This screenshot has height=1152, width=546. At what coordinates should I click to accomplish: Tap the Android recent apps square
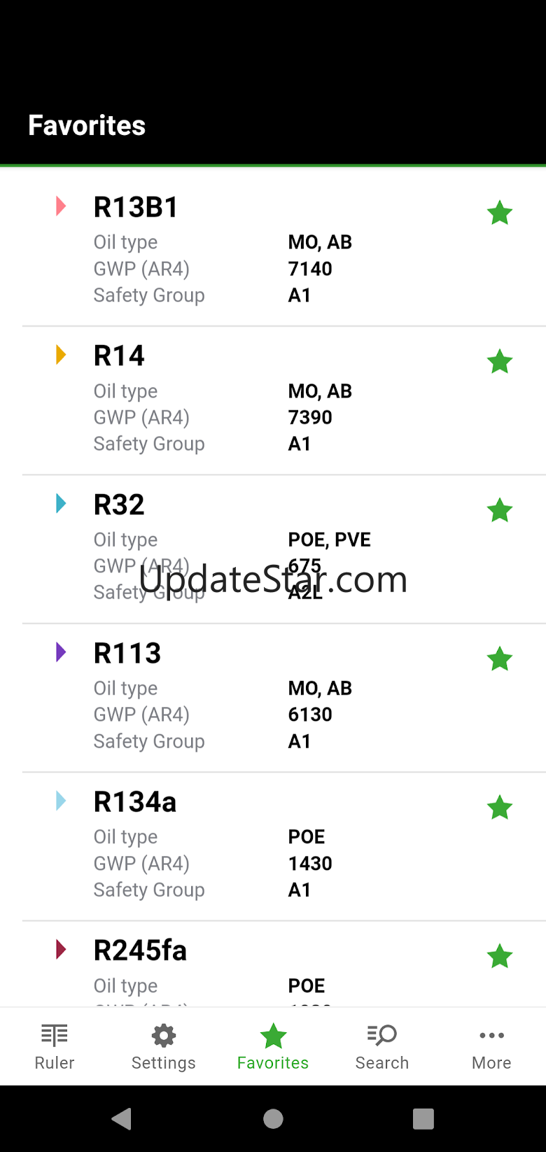423,1118
